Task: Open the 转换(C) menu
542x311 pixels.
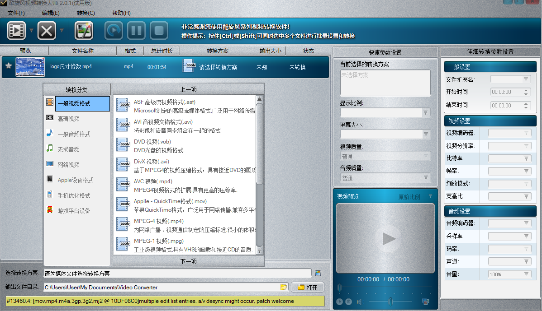Action: coord(86,13)
